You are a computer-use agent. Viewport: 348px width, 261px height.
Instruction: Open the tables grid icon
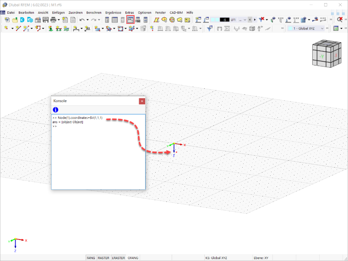point(115,20)
